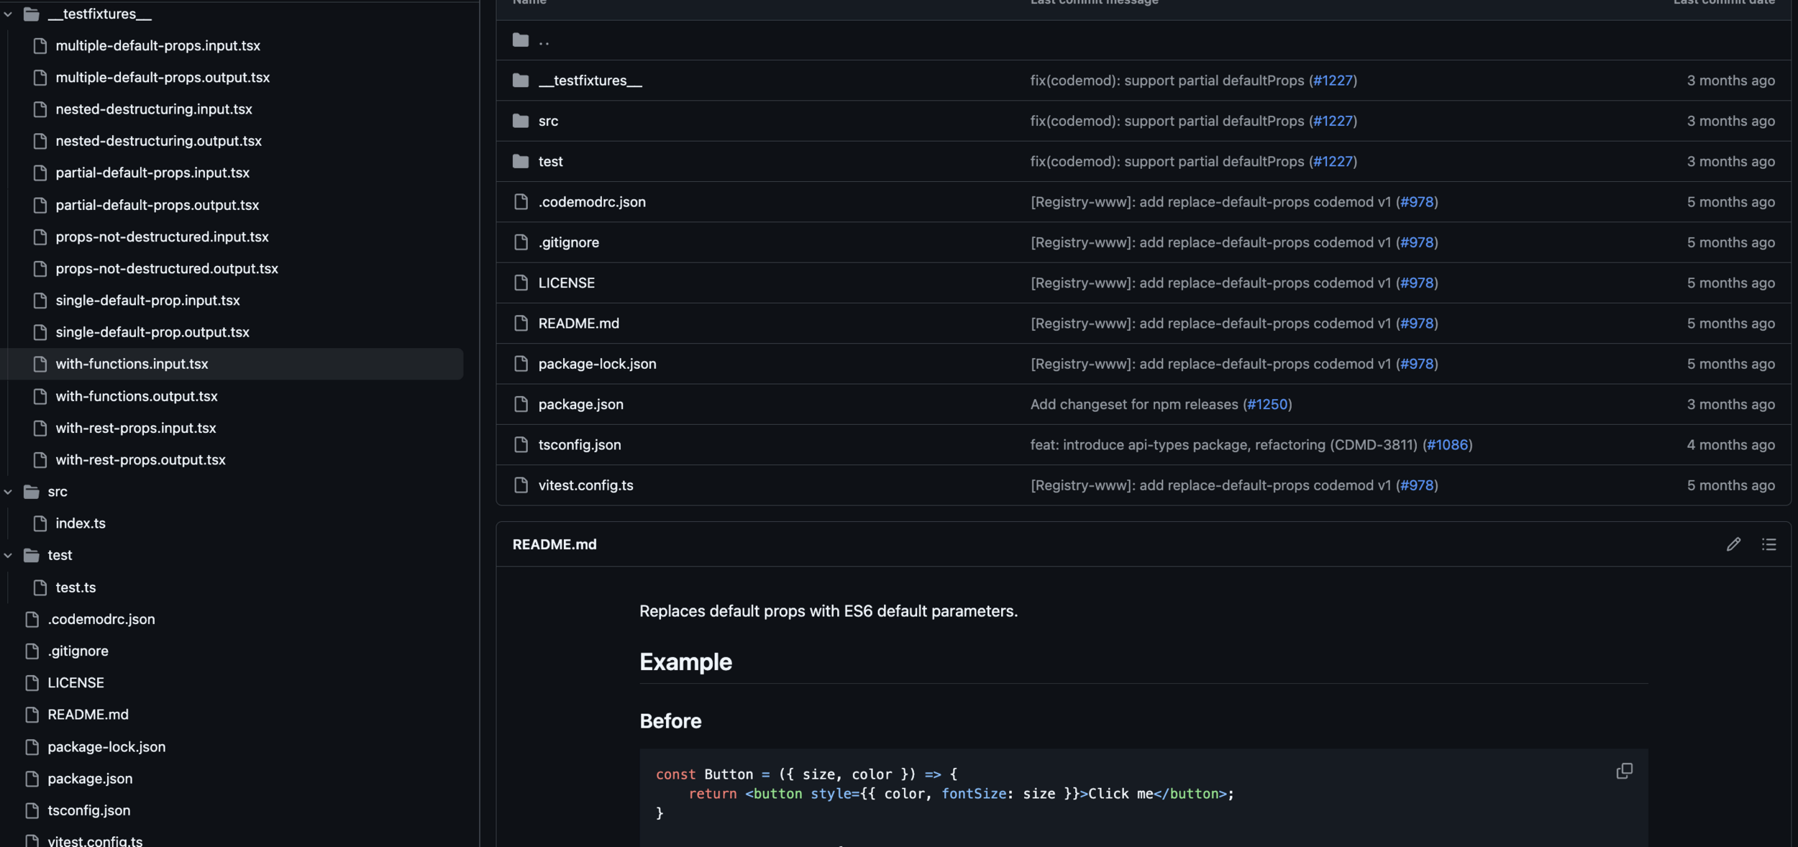Open vitest.config.ts from the file table
The height and width of the screenshot is (847, 1798).
pos(585,485)
